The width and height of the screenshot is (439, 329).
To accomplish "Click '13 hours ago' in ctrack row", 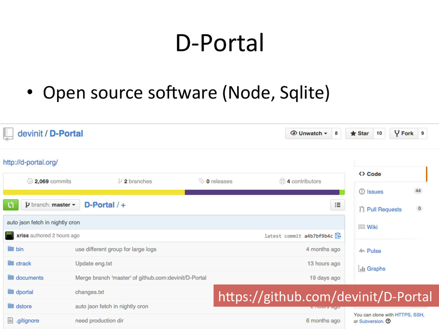I will tap(324, 263).
